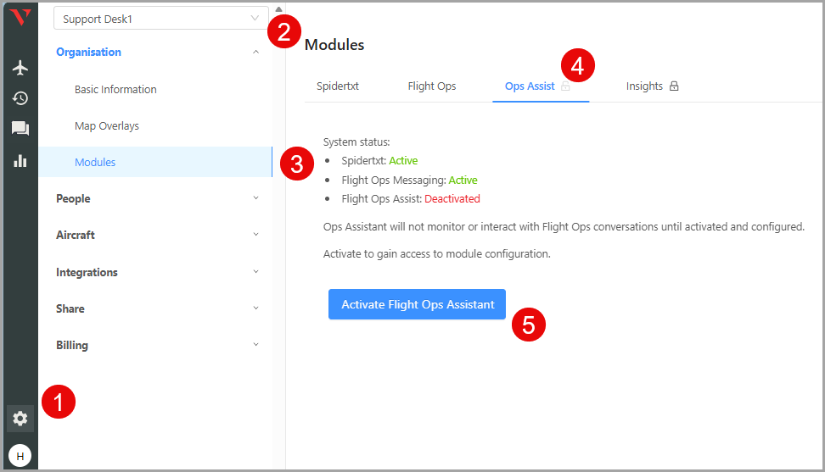Open the flight history clock icon
The image size is (825, 472).
tap(20, 98)
